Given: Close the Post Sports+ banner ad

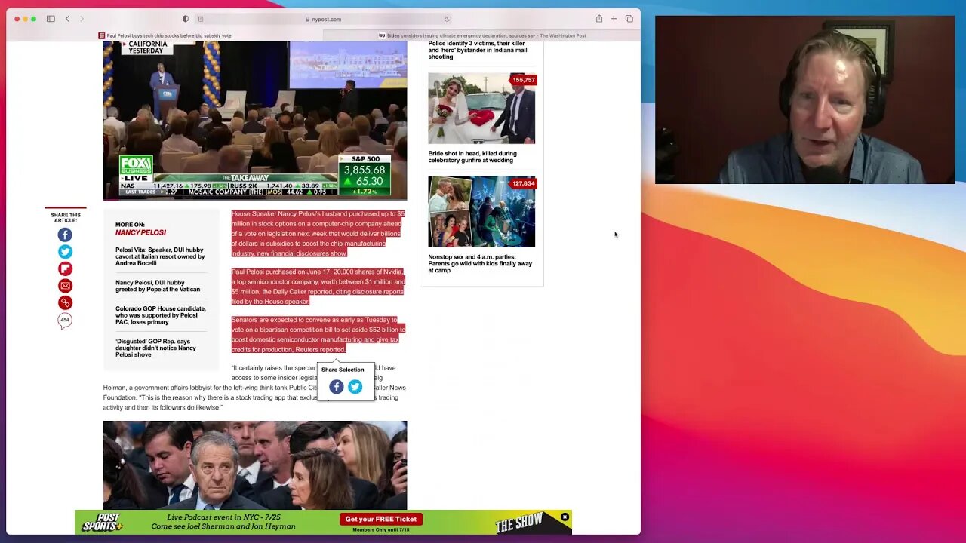Looking at the screenshot, I should [565, 517].
